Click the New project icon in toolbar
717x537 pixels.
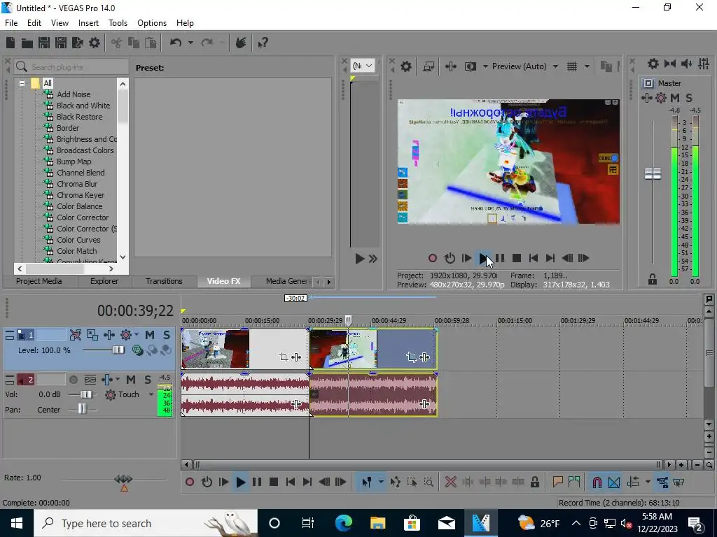click(x=10, y=43)
